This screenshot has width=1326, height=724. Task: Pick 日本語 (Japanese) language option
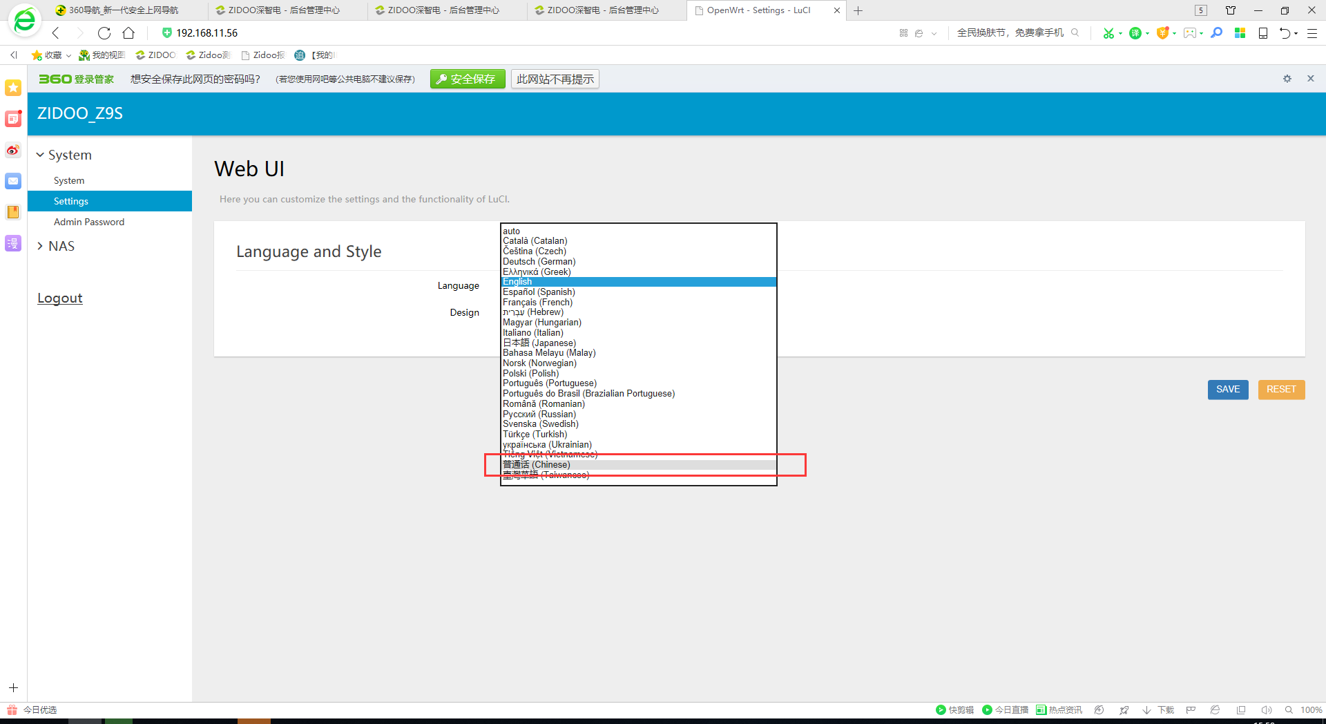[539, 343]
